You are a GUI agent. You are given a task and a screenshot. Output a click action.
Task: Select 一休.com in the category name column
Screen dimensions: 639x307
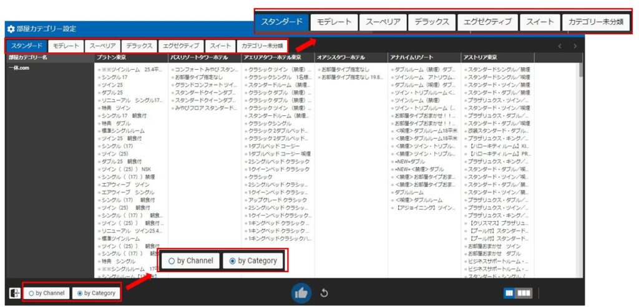pyautogui.click(x=19, y=68)
